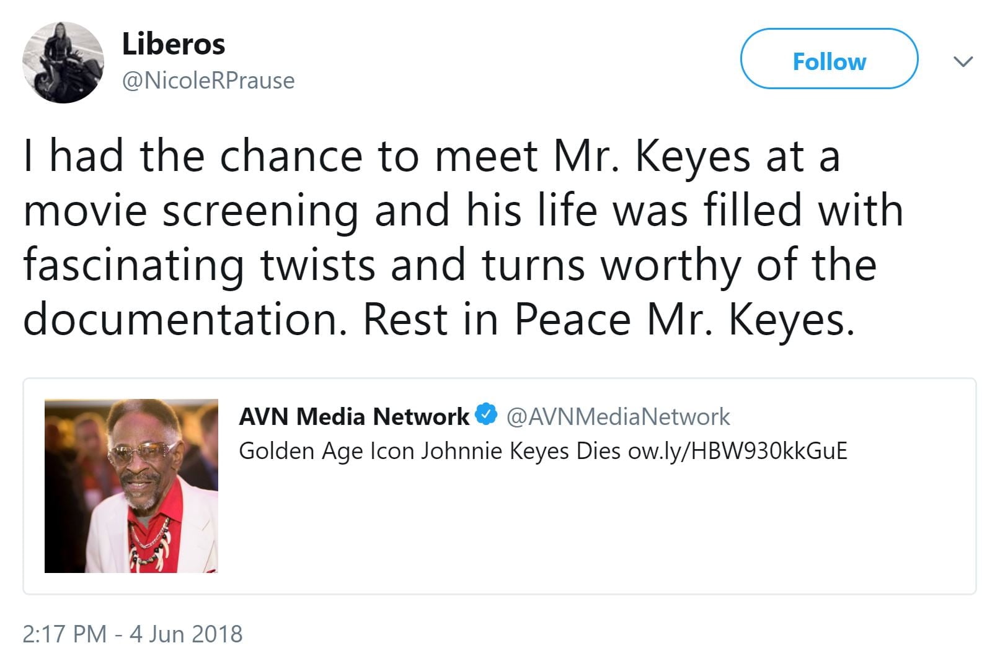Open the @AVNMediaNetwork handle
The image size is (987, 656).
pos(618,417)
